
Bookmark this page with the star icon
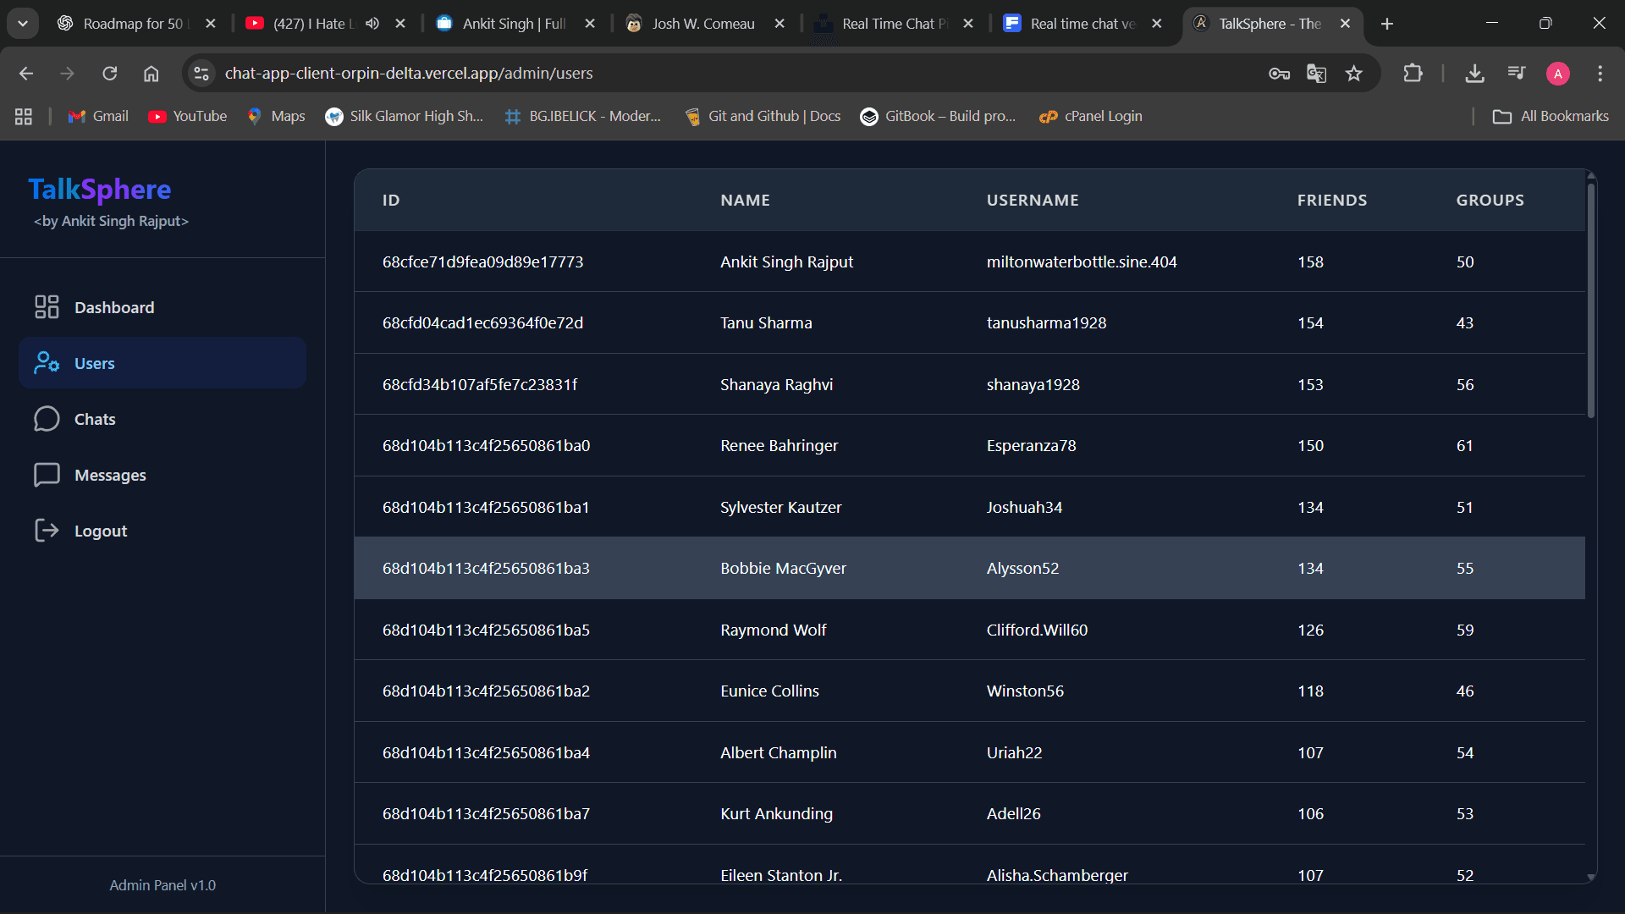pyautogui.click(x=1354, y=74)
